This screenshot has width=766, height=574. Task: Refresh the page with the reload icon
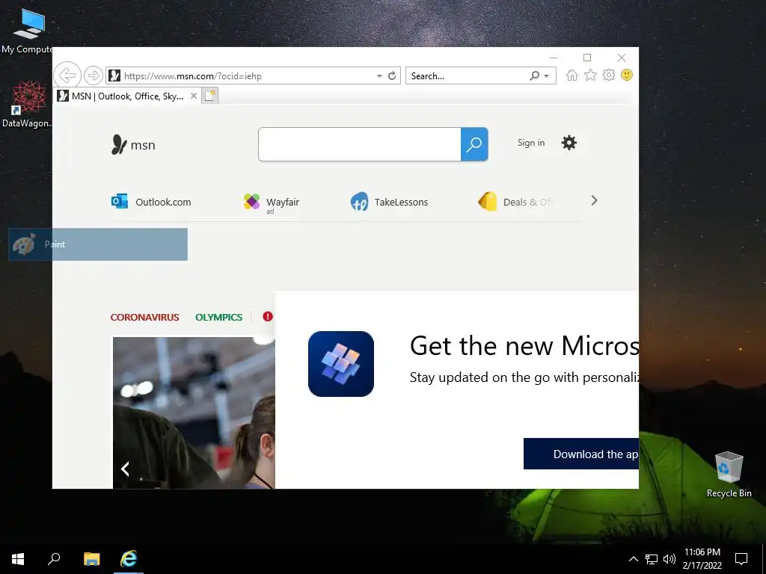[x=392, y=75]
